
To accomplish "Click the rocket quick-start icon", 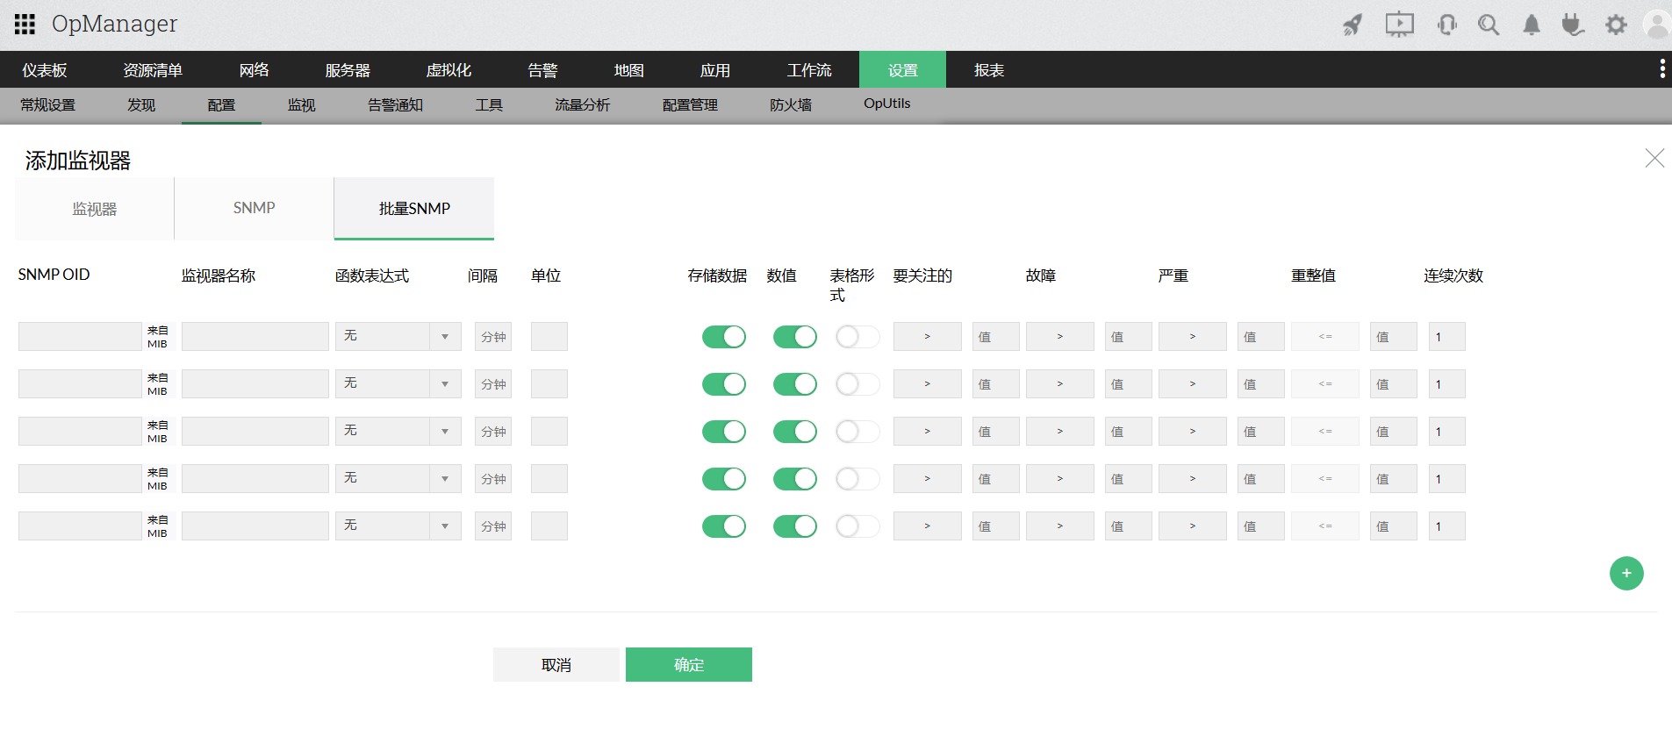I will pyautogui.click(x=1353, y=25).
